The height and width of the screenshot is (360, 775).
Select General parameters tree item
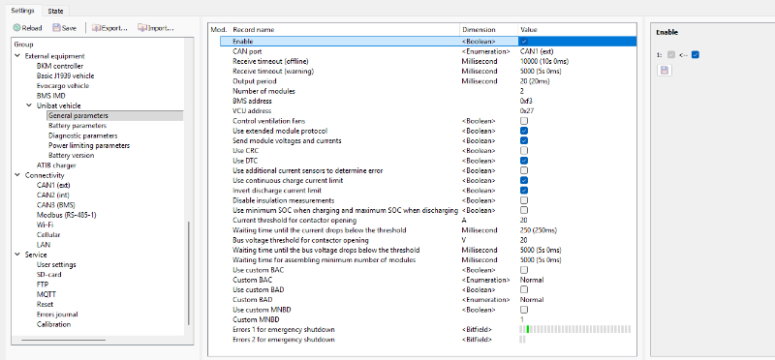[78, 115]
